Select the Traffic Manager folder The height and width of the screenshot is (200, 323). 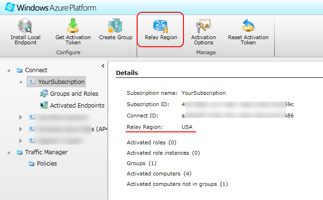coord(46,152)
